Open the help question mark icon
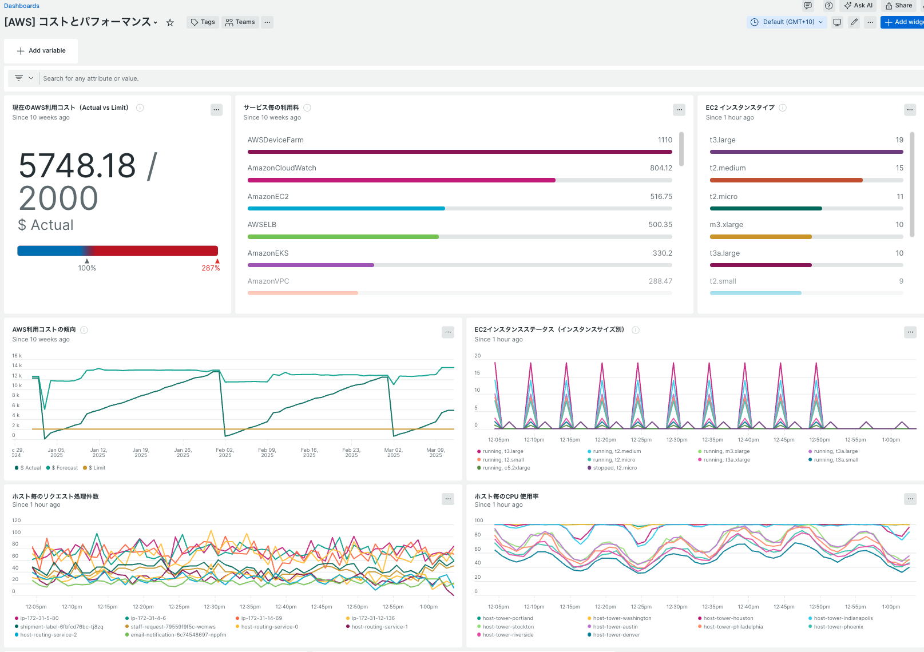 [x=828, y=6]
